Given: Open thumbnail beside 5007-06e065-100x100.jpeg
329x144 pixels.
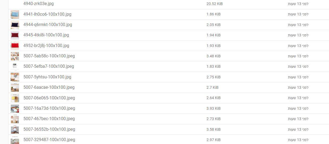Looking at the screenshot, I should [15, 98].
